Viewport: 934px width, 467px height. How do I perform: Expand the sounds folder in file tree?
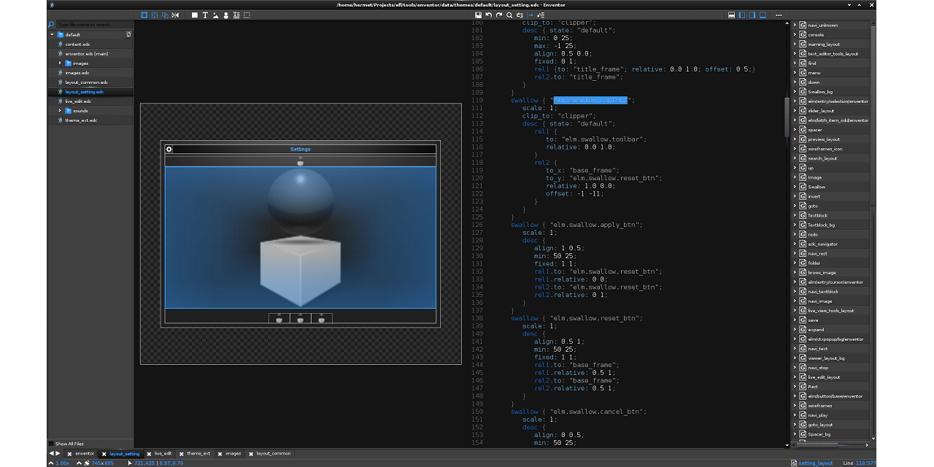pos(60,111)
